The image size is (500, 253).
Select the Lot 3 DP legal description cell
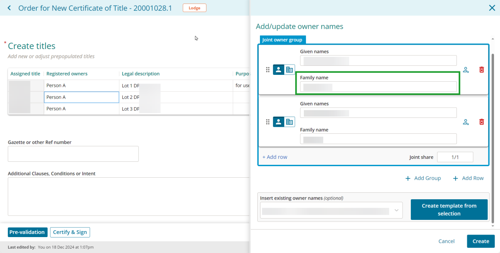click(176, 108)
